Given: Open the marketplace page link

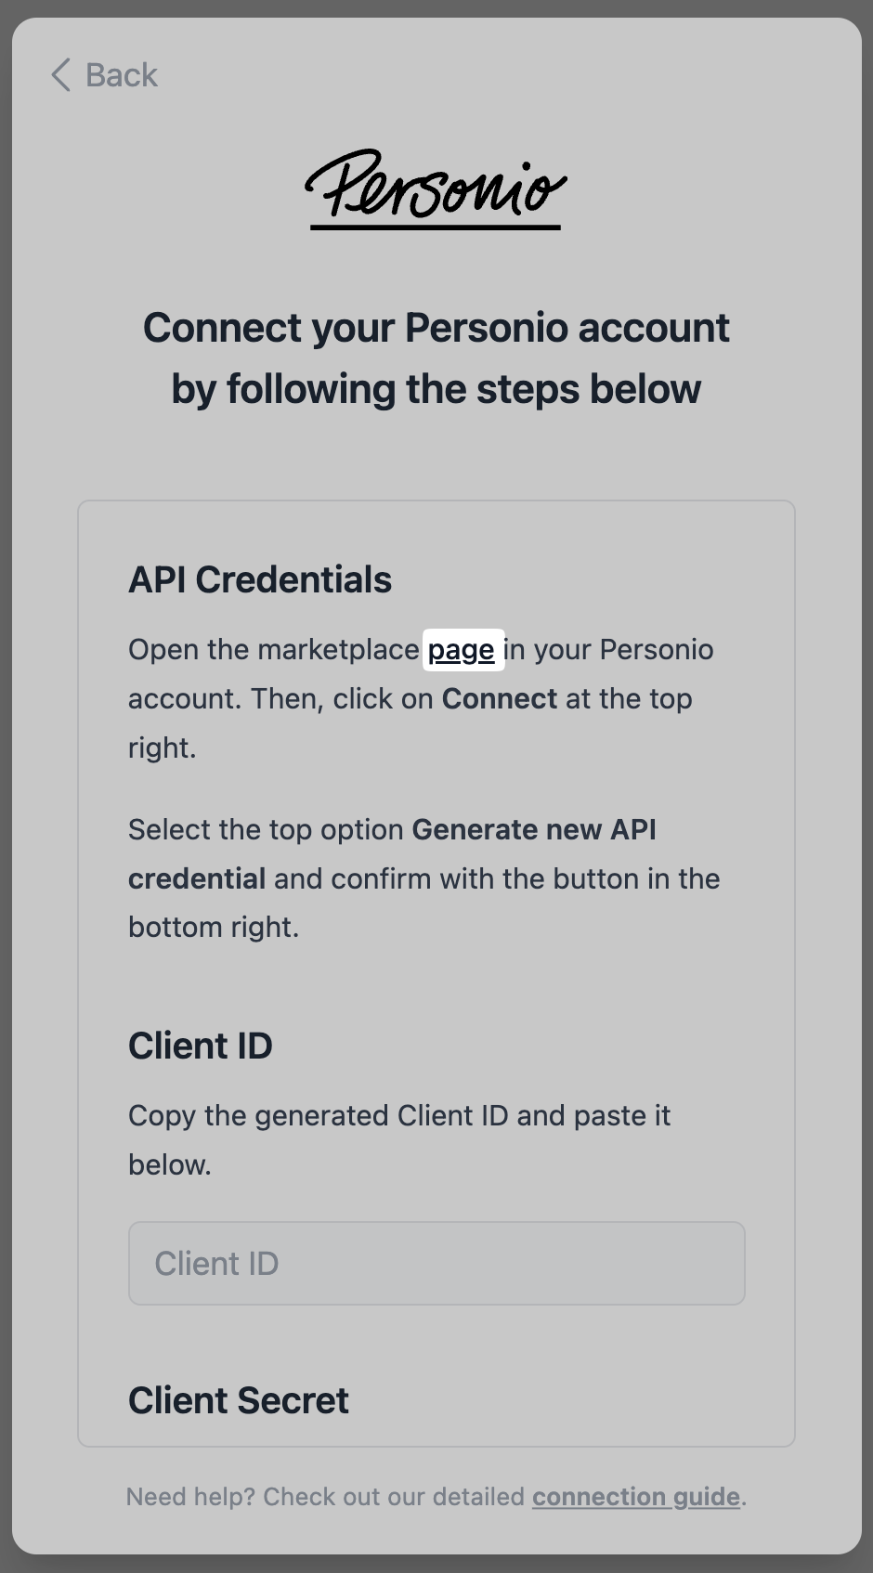Looking at the screenshot, I should point(462,649).
